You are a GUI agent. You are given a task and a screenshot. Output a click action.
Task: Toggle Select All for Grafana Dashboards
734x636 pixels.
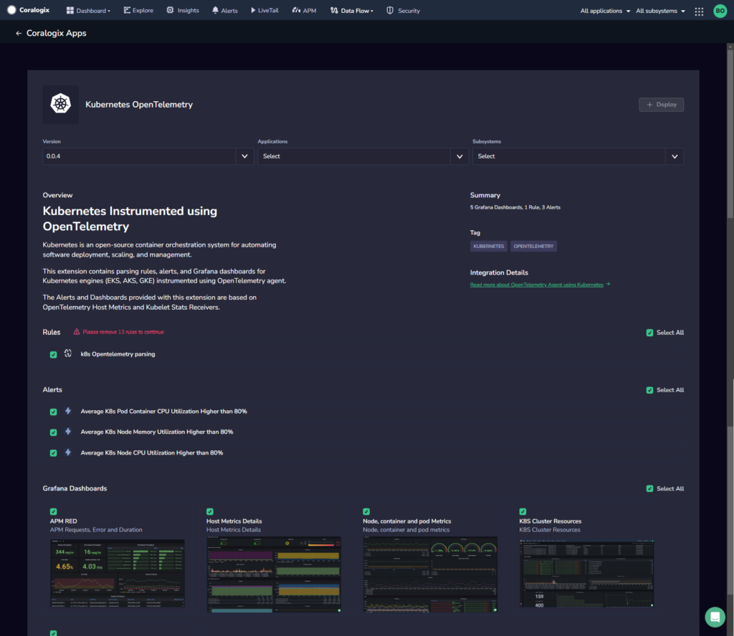tap(649, 488)
